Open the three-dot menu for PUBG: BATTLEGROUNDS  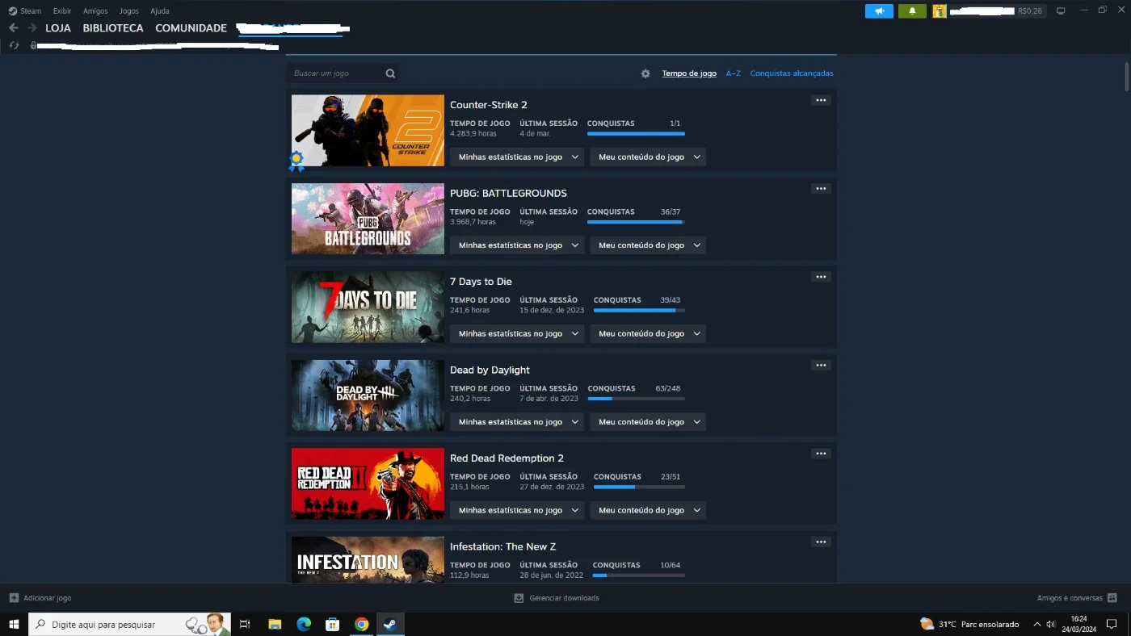(821, 188)
